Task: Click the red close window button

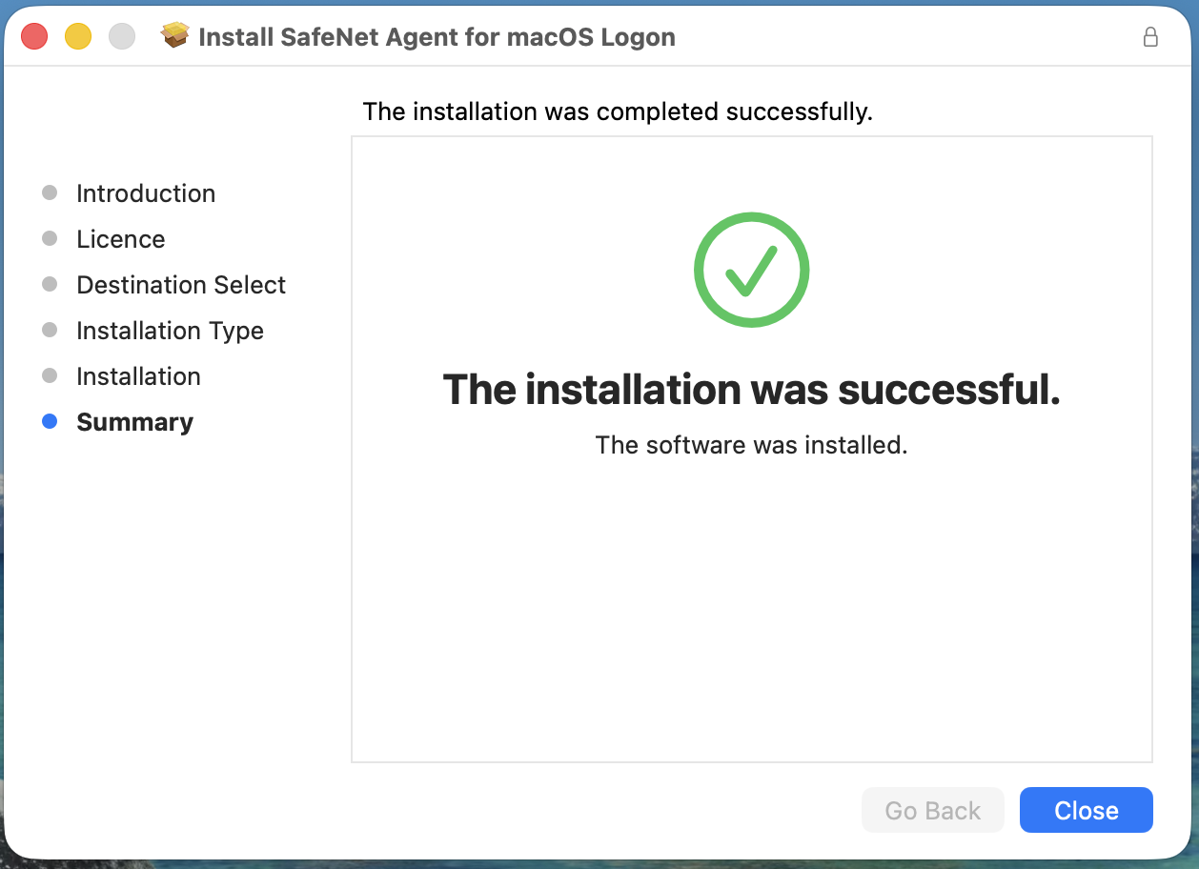Action: coord(34,37)
